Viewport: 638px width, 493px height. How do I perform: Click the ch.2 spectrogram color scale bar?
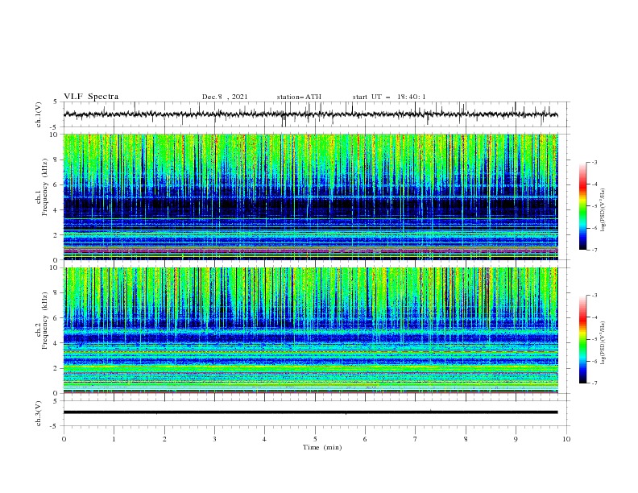click(583, 339)
